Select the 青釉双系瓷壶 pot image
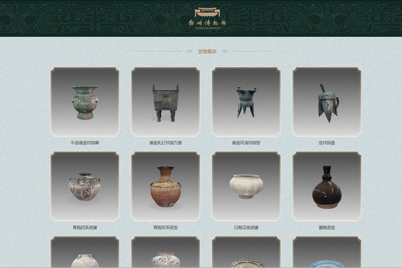 tap(165, 186)
